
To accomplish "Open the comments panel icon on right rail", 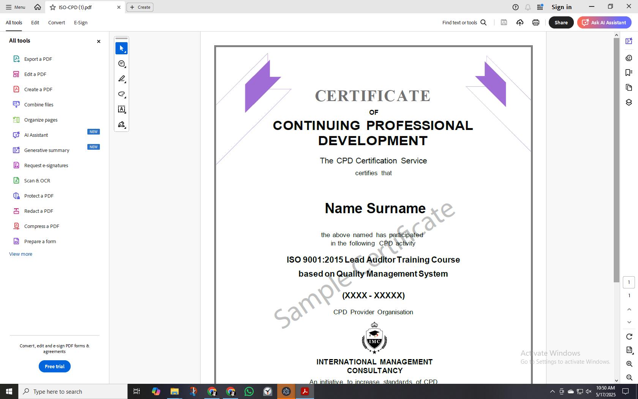I will pyautogui.click(x=629, y=58).
